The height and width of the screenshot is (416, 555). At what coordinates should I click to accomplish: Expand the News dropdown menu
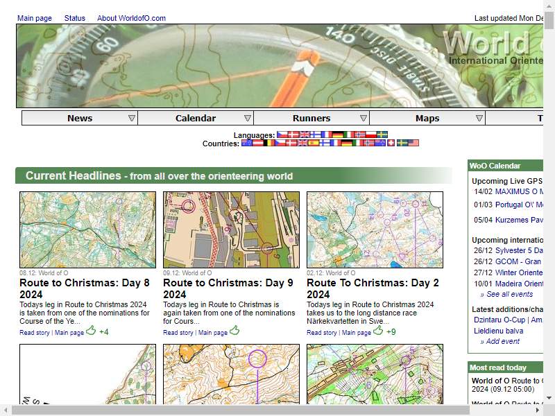(x=132, y=118)
